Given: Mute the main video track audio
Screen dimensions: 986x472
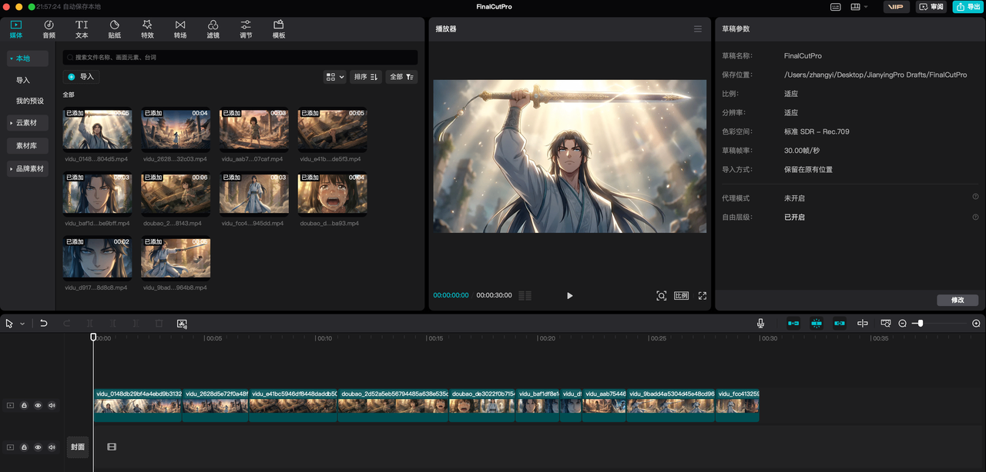Looking at the screenshot, I should [x=52, y=405].
